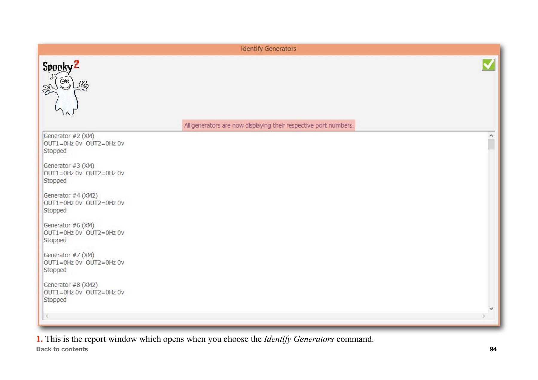Open the Back to contents link
Image resolution: width=538 pixels, height=380 pixels.
click(62, 349)
